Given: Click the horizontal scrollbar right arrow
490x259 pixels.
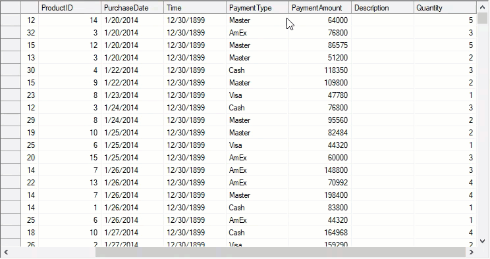Looking at the screenshot, I should [472, 252].
